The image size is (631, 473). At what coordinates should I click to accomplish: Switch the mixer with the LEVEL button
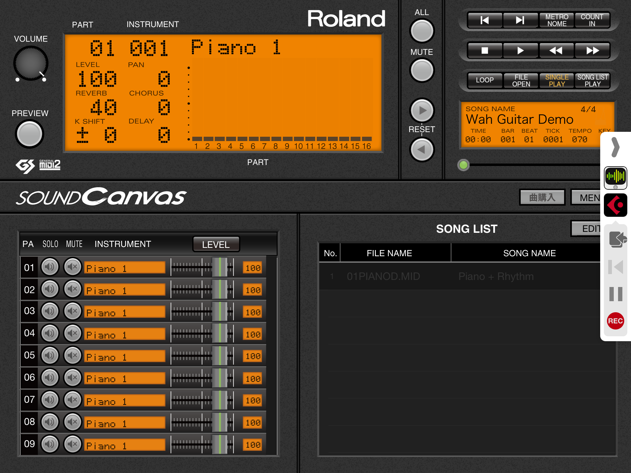coord(216,245)
